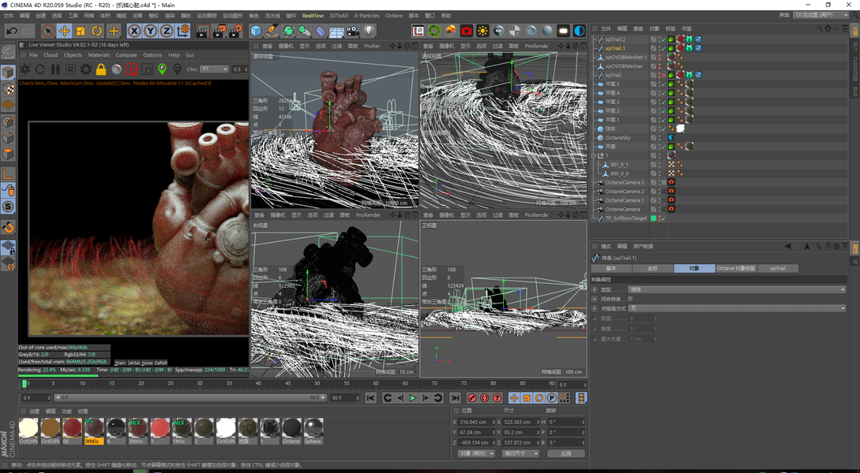
Task: Open the Chn PT dropdown
Action: [214, 69]
